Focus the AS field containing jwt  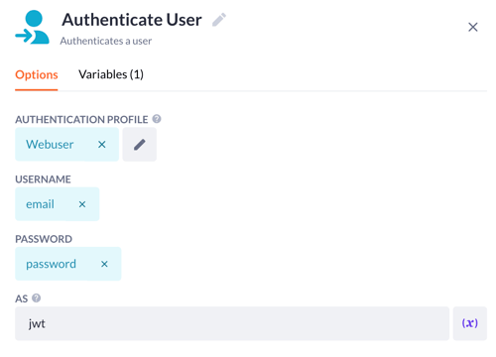(232, 323)
